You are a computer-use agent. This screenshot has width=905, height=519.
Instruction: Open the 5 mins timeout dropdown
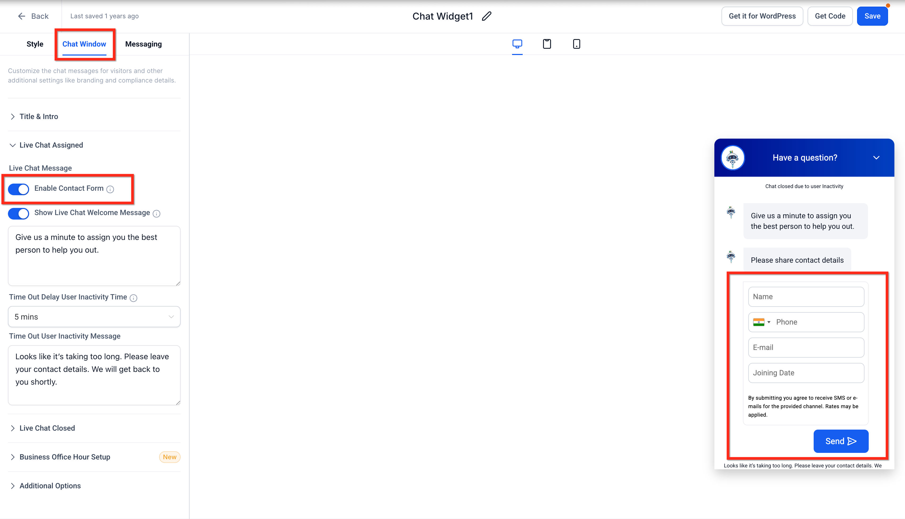[x=94, y=317]
